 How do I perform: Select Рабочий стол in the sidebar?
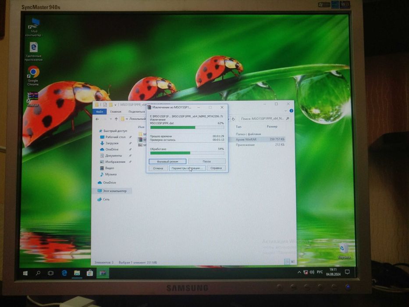click(113, 137)
